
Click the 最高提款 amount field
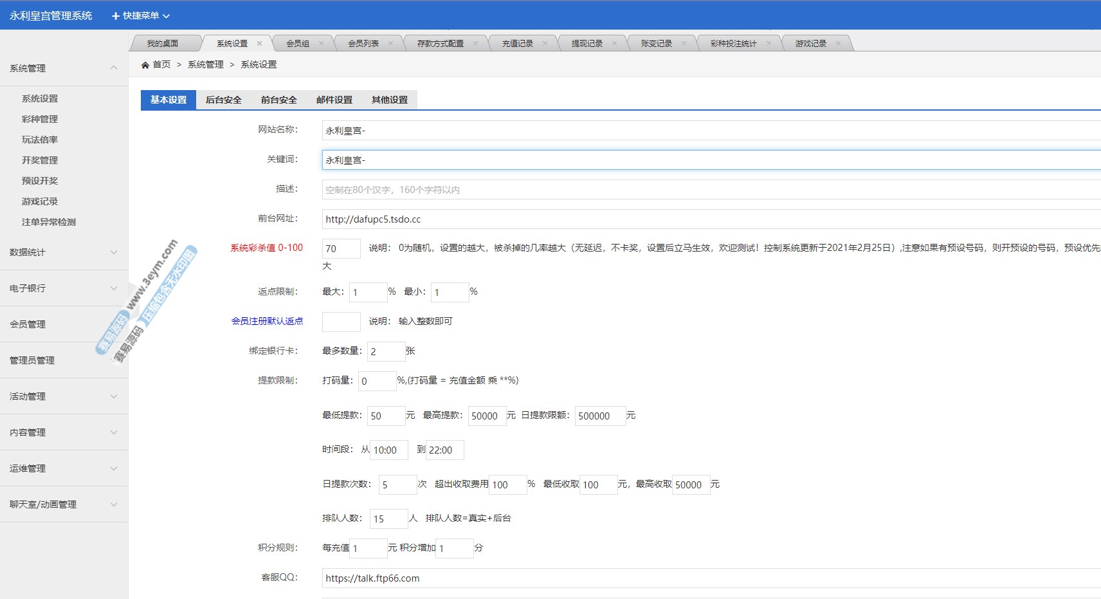pyautogui.click(x=486, y=416)
